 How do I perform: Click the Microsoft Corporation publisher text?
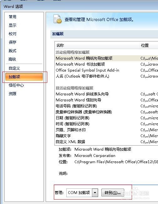tap(95, 155)
